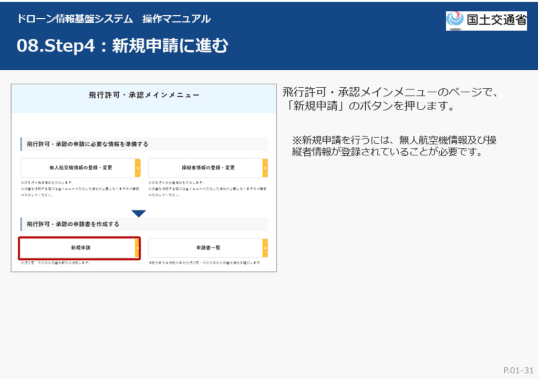Select 無人航空機情報の登録・変更 button
Viewport: 538px width, 380px height.
click(x=78, y=168)
